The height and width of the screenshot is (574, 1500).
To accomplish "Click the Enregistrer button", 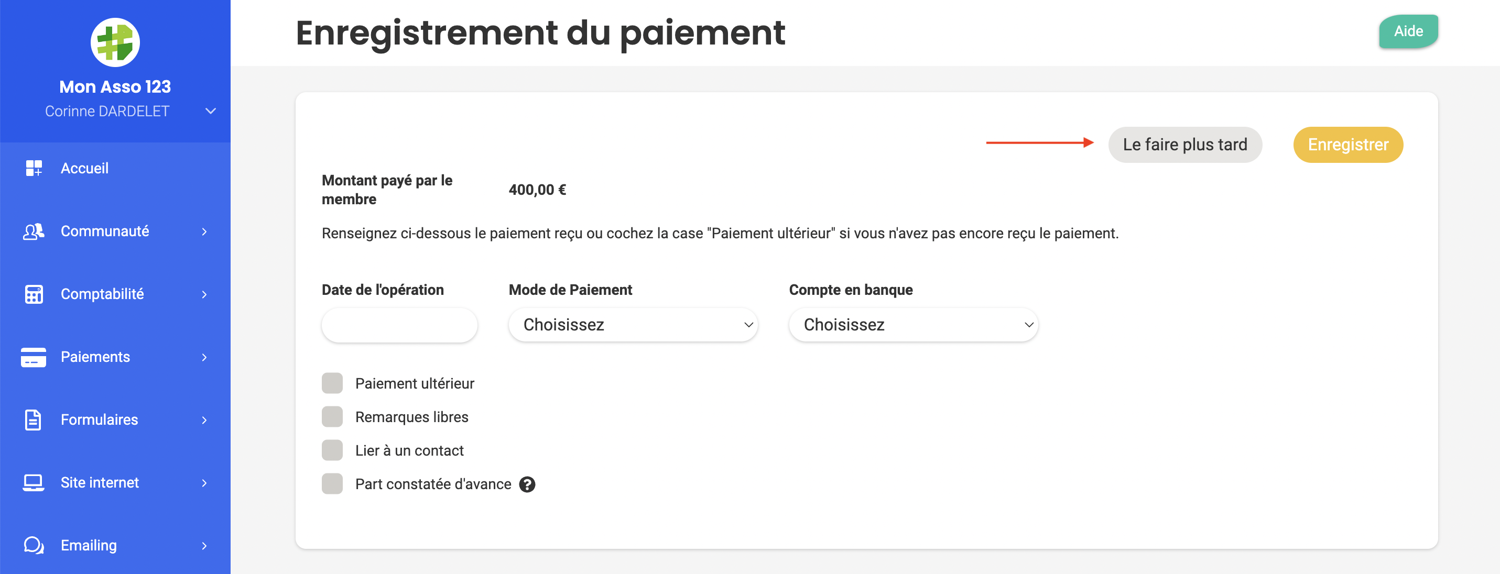I will 1348,145.
